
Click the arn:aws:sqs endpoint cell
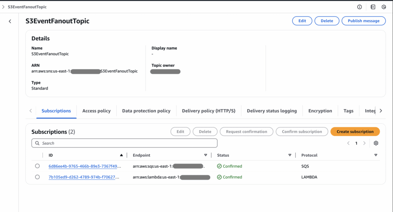(x=169, y=166)
